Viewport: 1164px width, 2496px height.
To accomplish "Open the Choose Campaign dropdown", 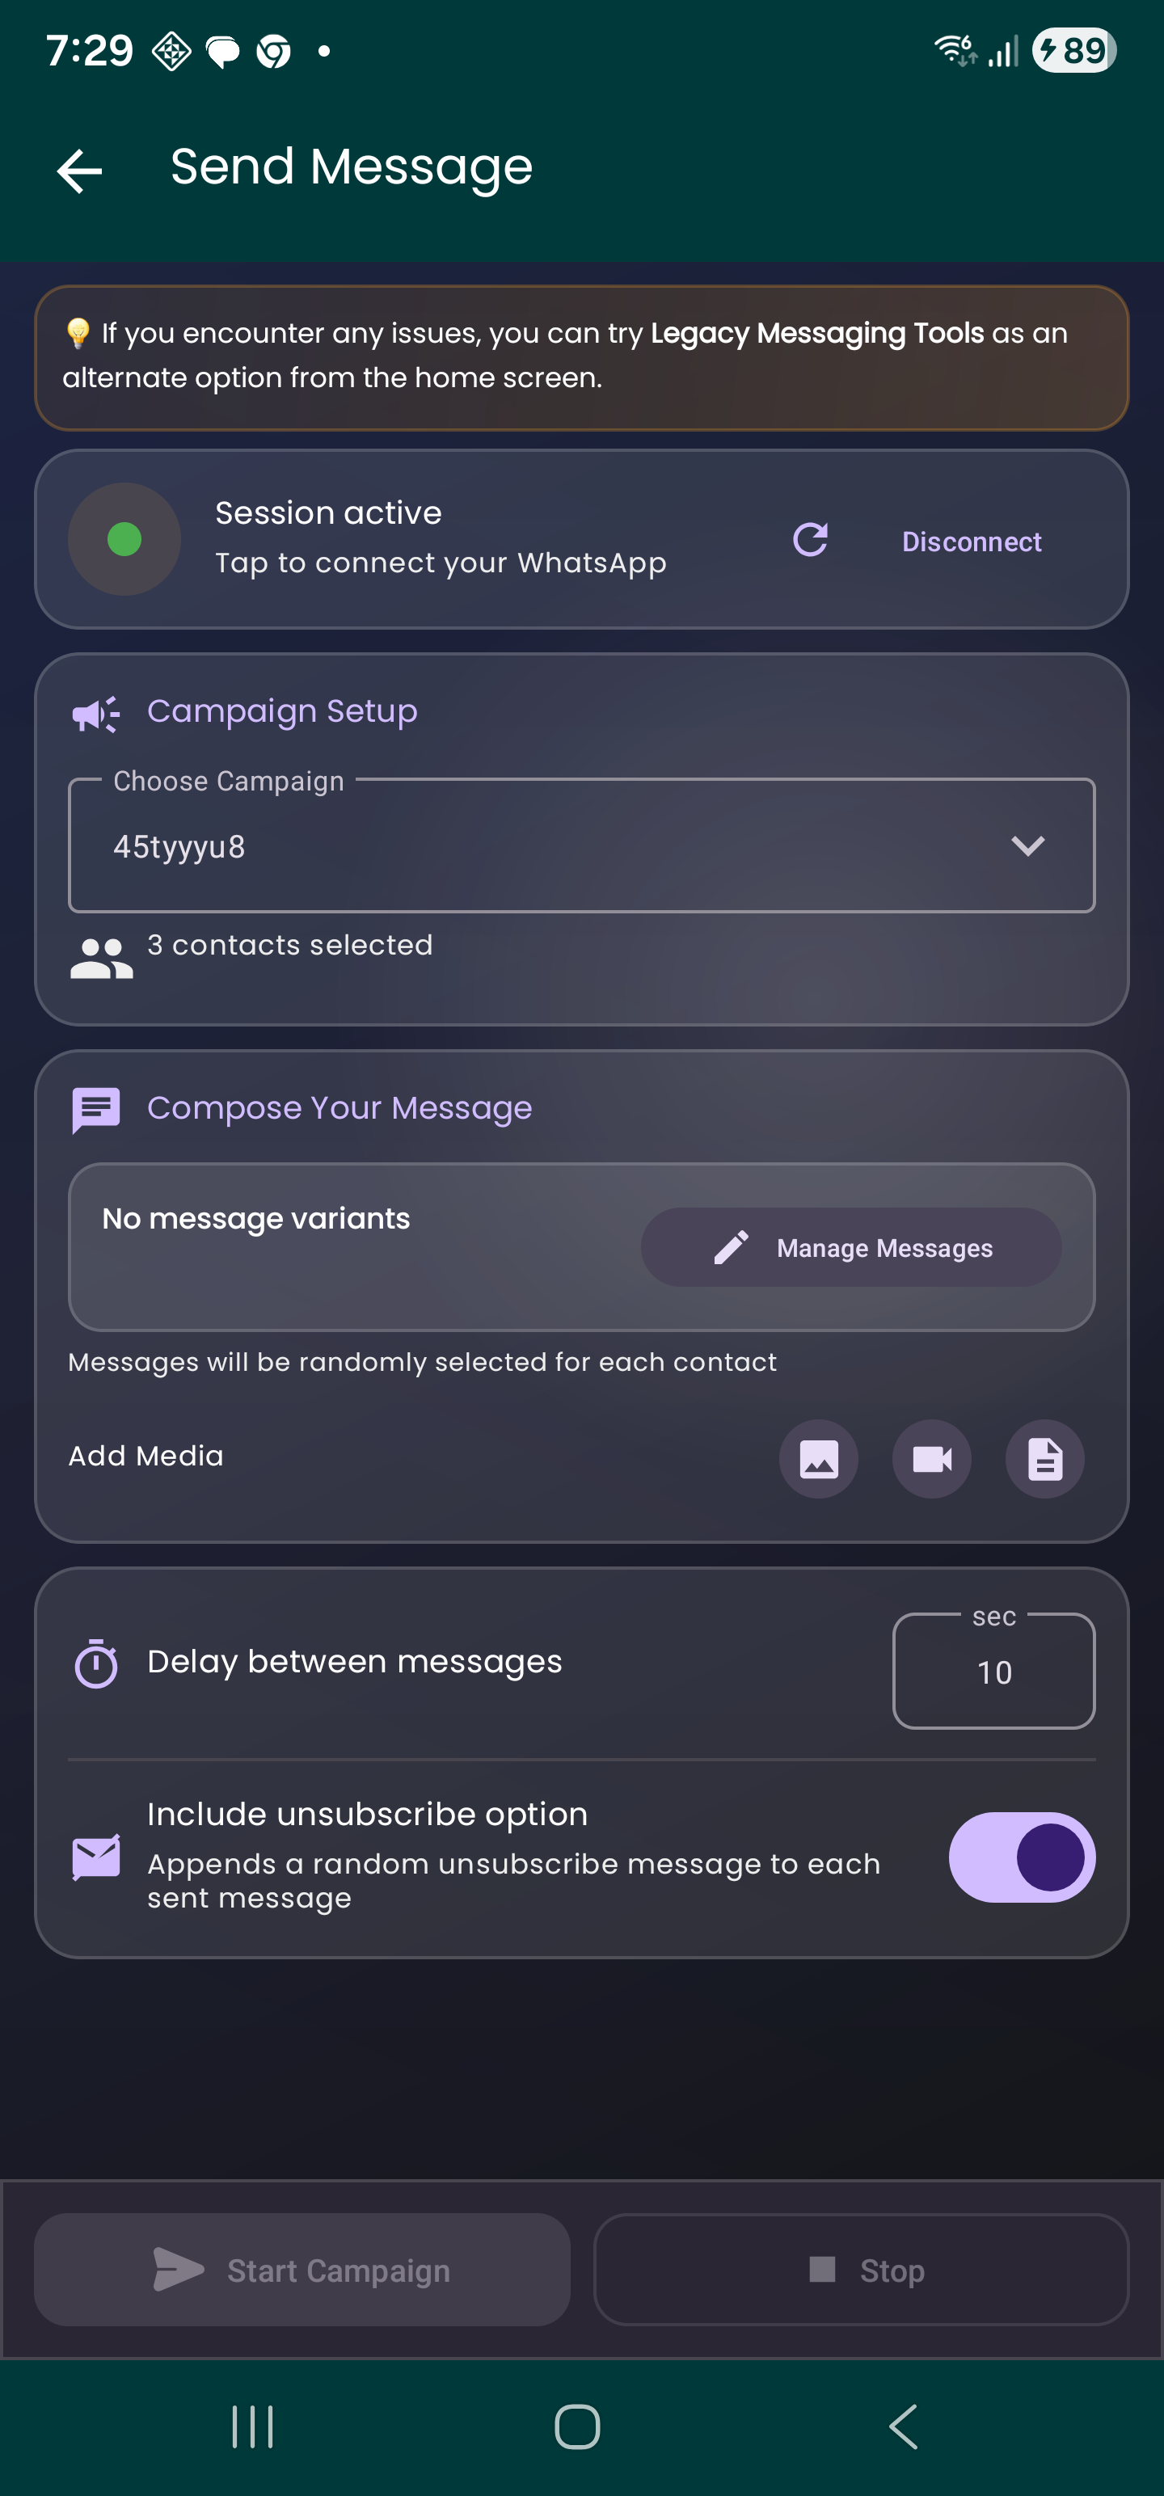I will [x=581, y=845].
